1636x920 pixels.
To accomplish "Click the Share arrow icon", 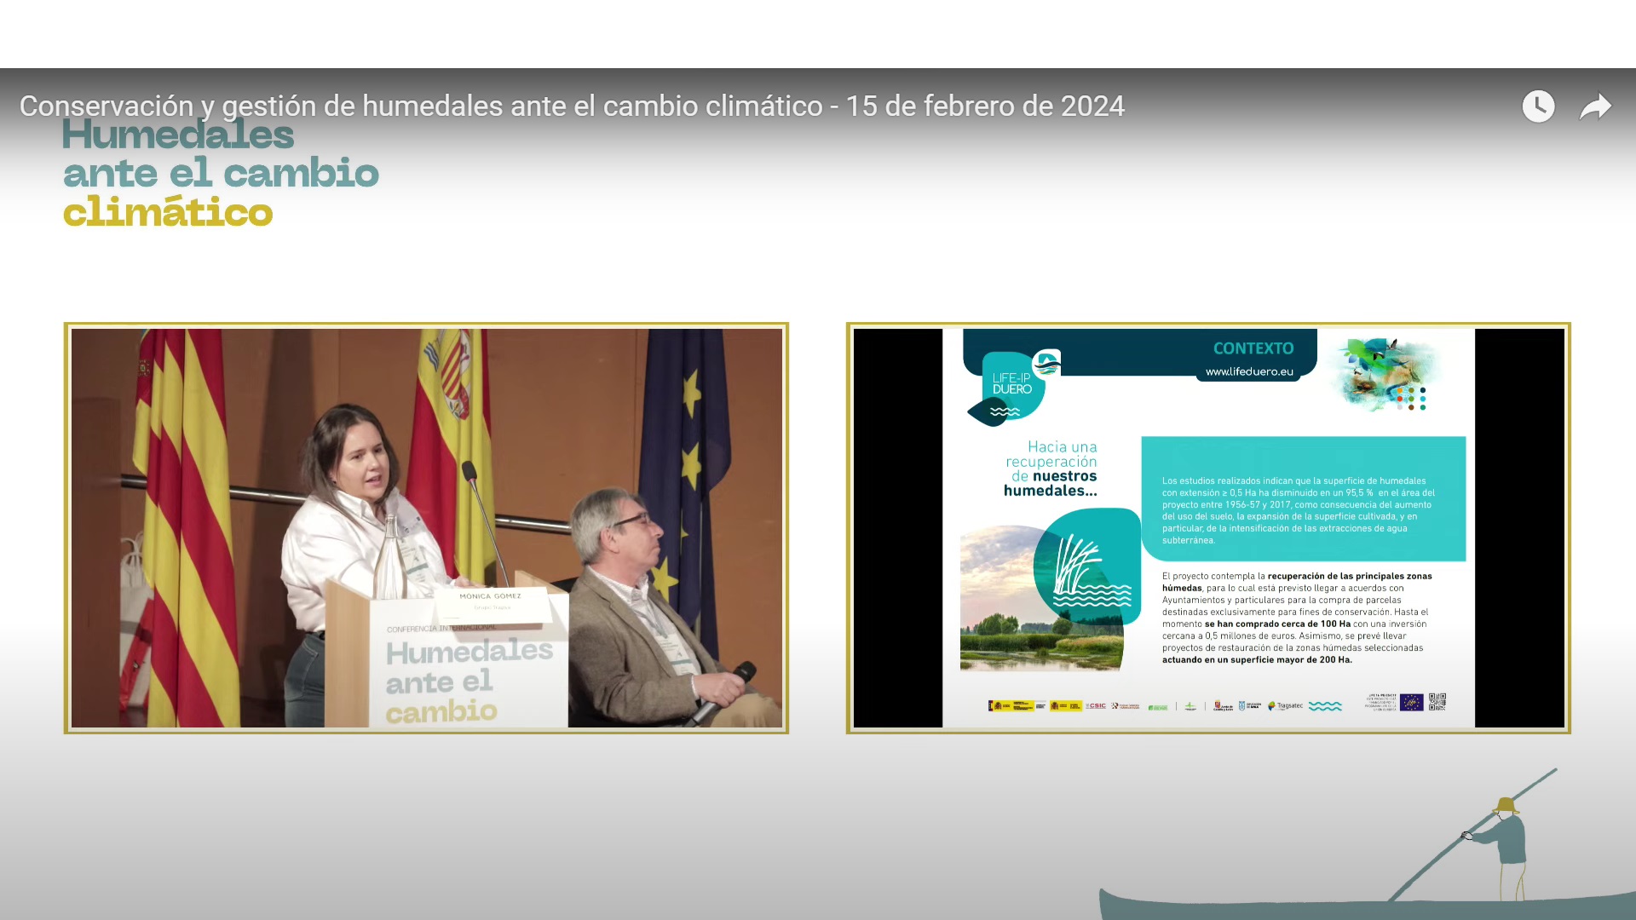I will (x=1595, y=107).
